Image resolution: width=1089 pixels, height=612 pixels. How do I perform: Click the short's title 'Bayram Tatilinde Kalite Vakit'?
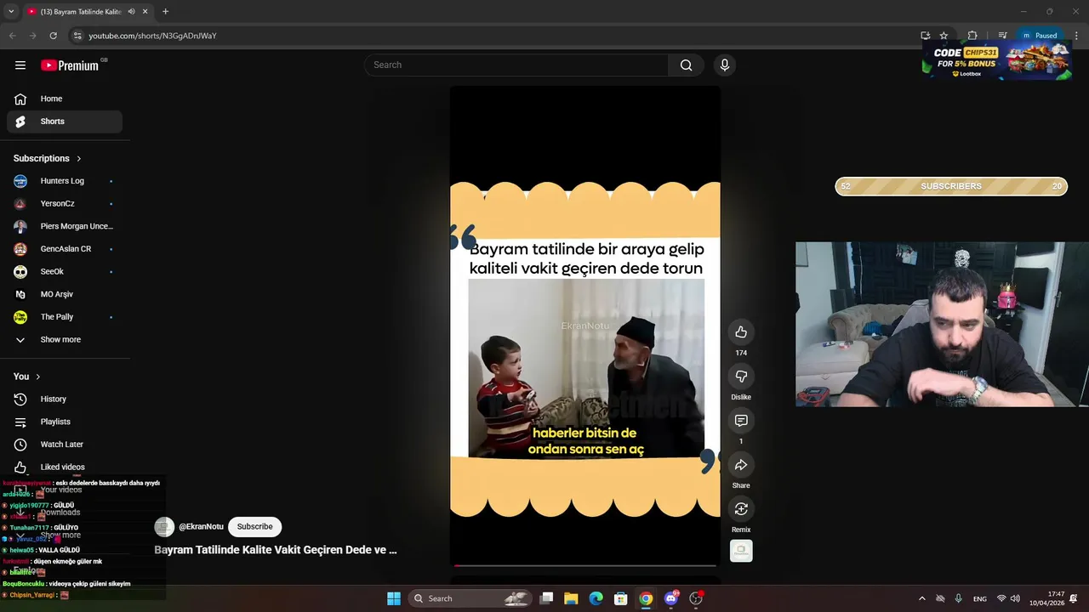click(276, 550)
